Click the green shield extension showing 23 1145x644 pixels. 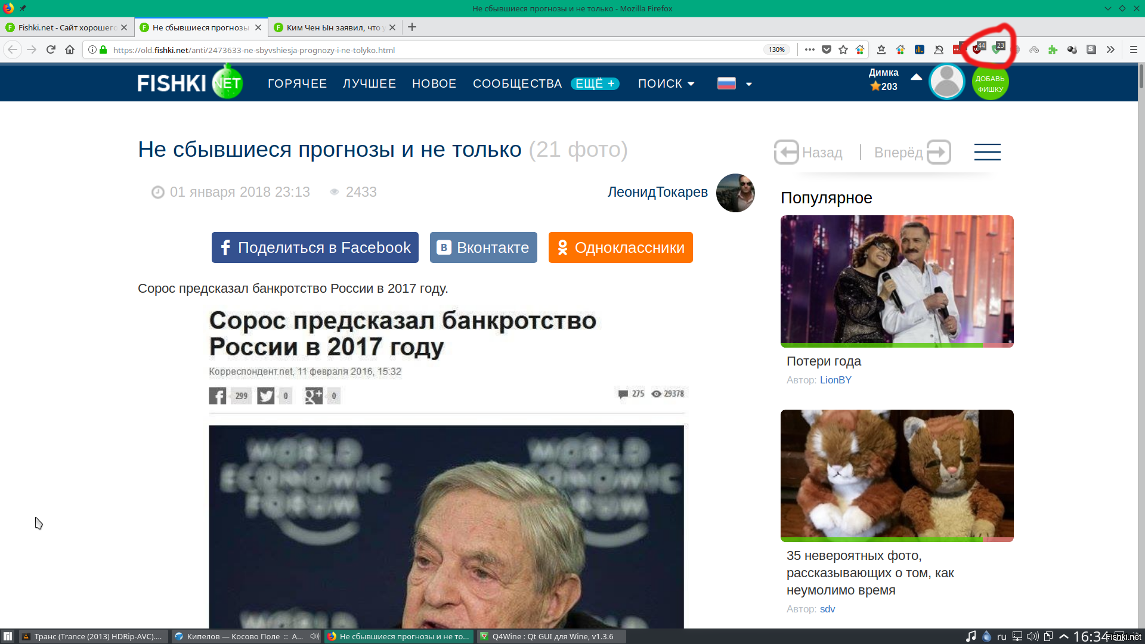pos(997,49)
